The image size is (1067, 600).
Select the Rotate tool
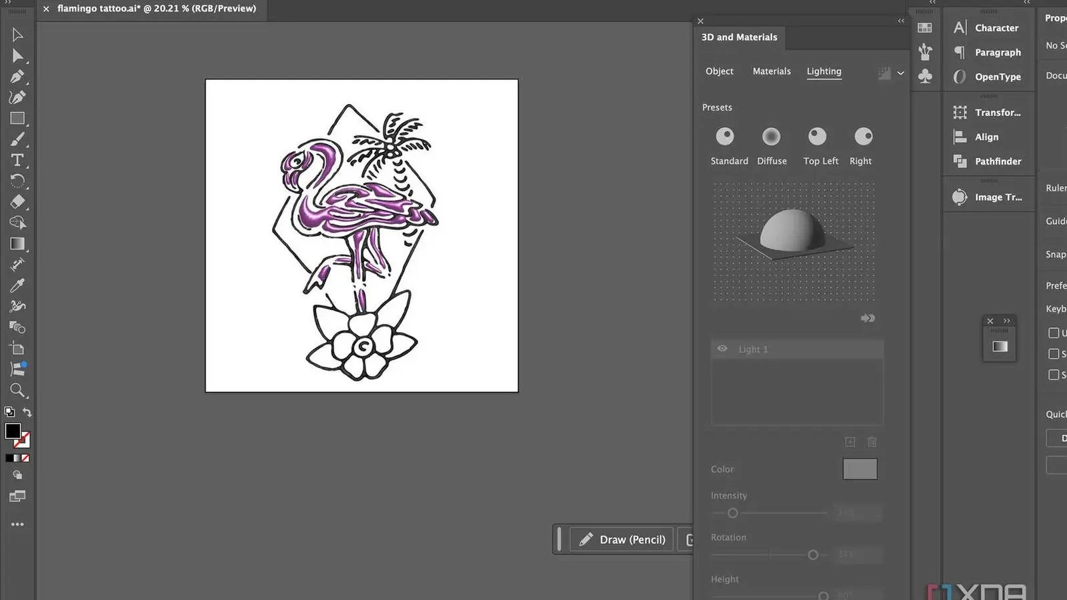point(17,181)
